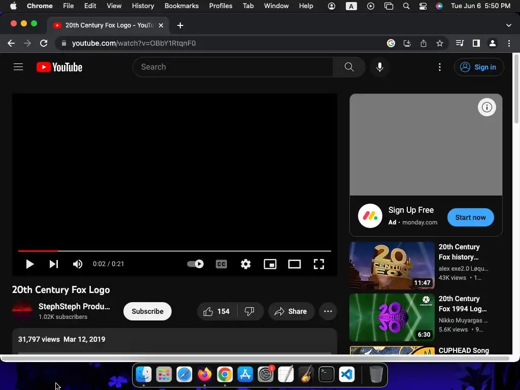
Task: Dislike the video with thumbs down
Action: click(x=250, y=311)
